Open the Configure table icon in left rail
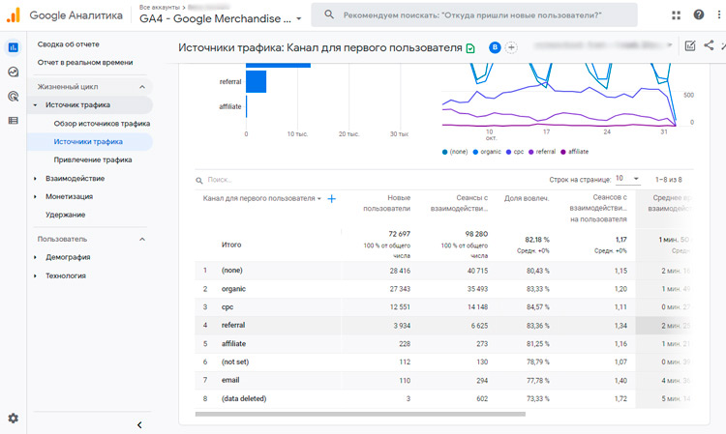Screen dimensions: 726x434 (14, 120)
